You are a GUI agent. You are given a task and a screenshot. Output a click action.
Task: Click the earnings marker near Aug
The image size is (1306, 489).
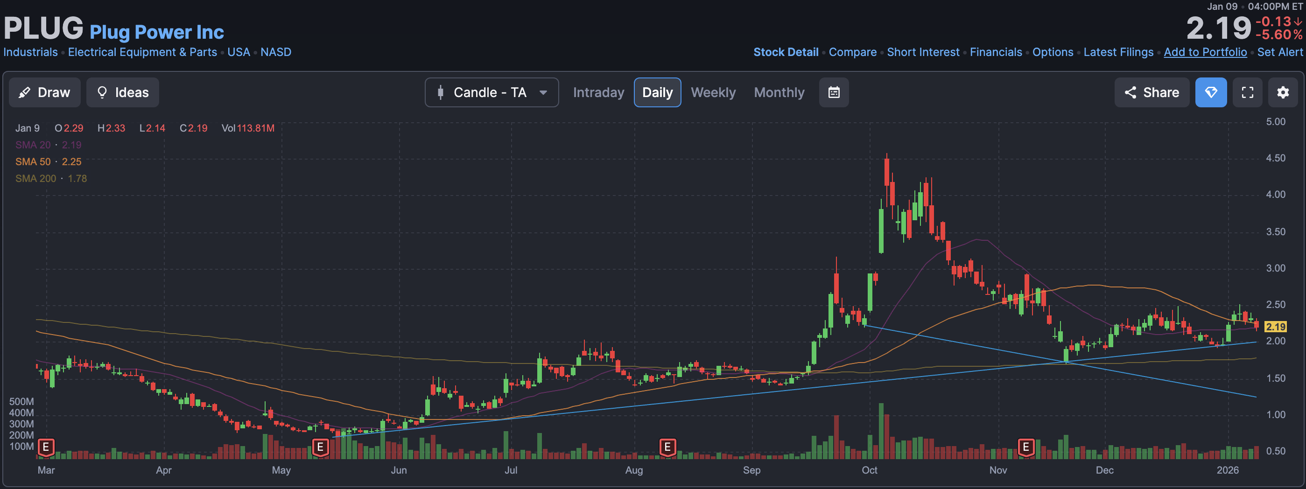667,447
